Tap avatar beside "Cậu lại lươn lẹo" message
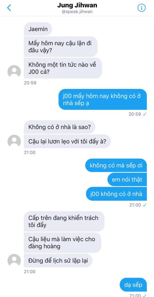 [14, 141]
